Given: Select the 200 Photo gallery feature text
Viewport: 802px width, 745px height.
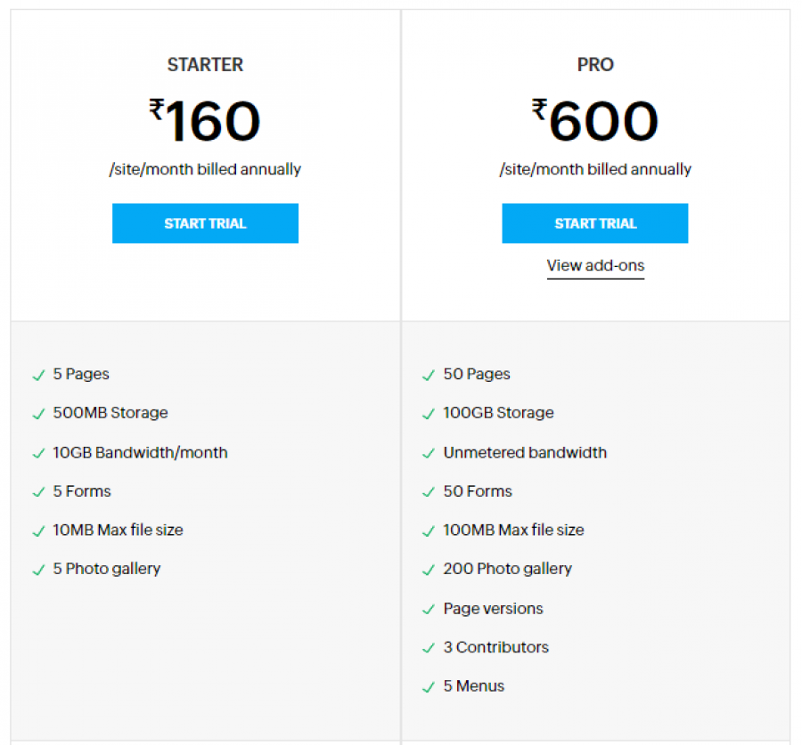Looking at the screenshot, I should 507,569.
